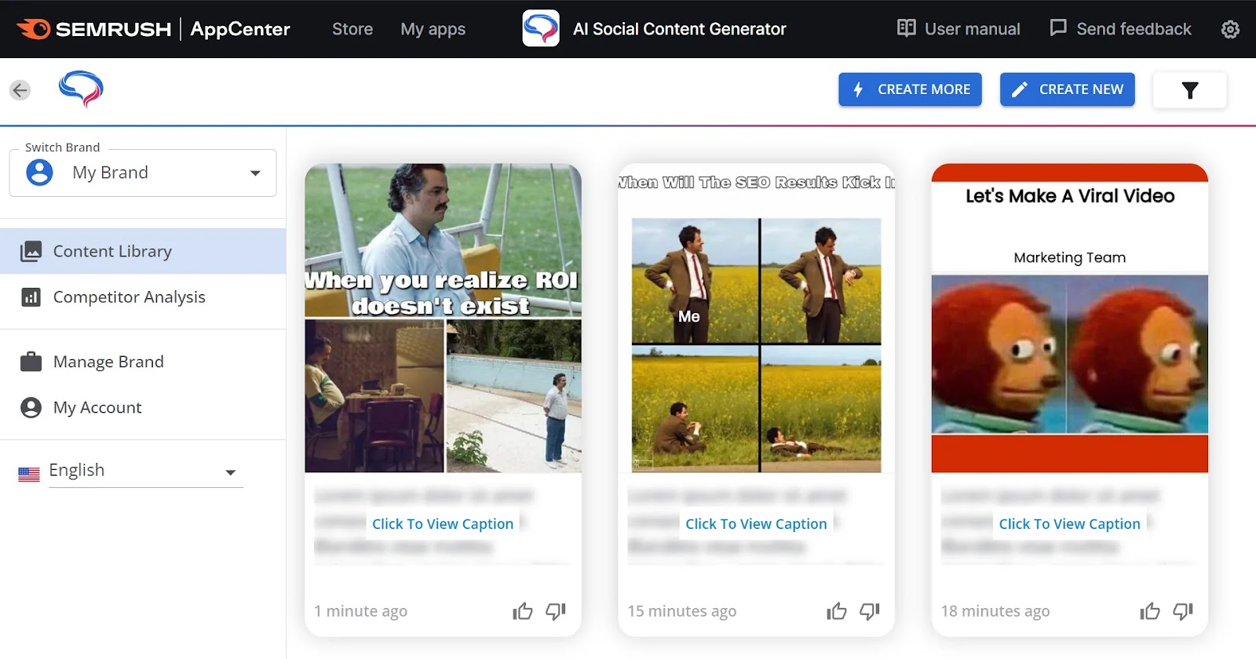Screen dimensions: 1256x659
Task: Open the filter funnel icon
Action: coord(1189,90)
